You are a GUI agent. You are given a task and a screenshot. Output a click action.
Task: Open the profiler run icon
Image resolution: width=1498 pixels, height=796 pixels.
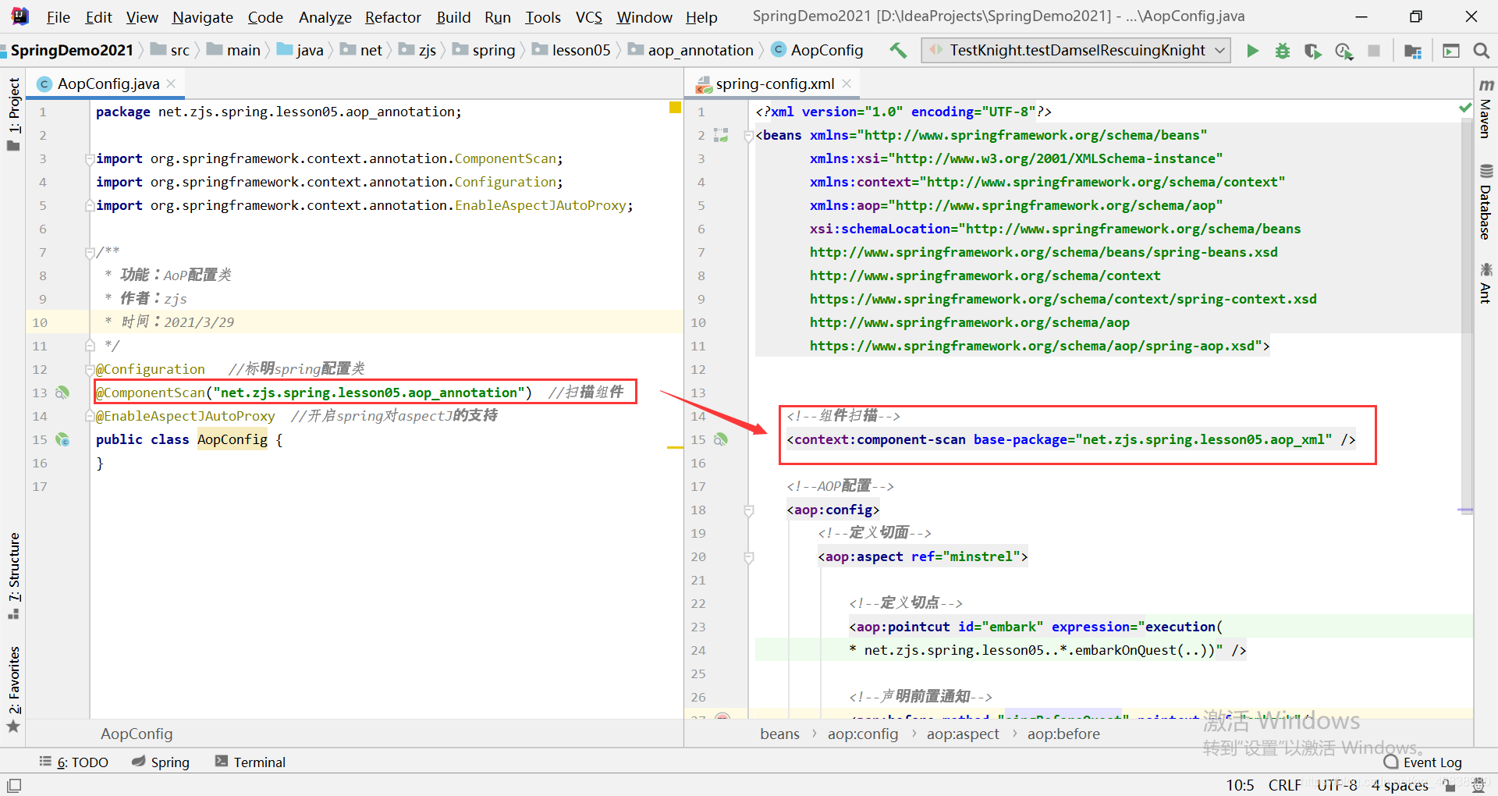coord(1344,51)
